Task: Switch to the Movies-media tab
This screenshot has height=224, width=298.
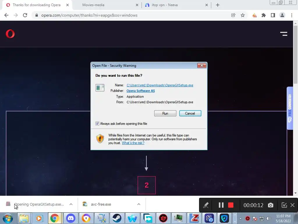Action: click(x=107, y=5)
